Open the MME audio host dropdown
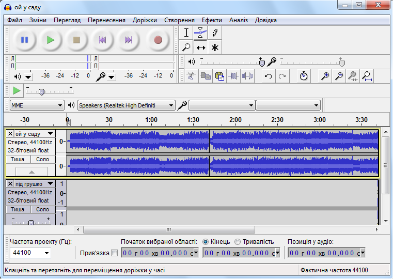 click(x=37, y=105)
